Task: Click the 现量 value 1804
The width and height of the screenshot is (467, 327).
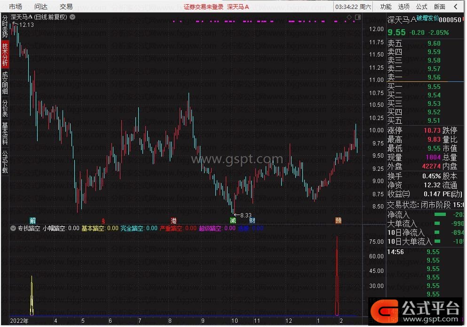Action: tap(433, 158)
